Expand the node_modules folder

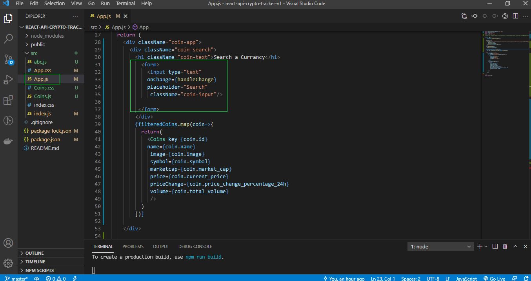pos(51,36)
